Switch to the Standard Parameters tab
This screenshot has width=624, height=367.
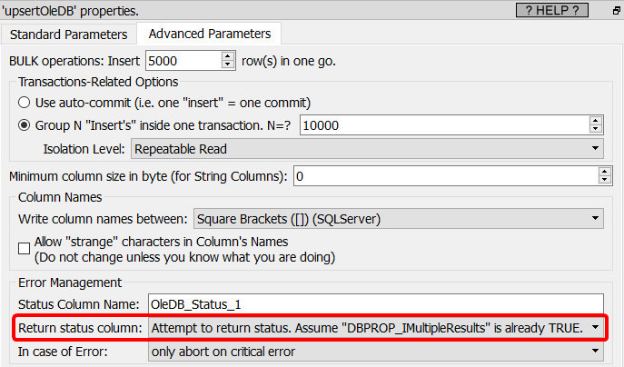click(68, 35)
